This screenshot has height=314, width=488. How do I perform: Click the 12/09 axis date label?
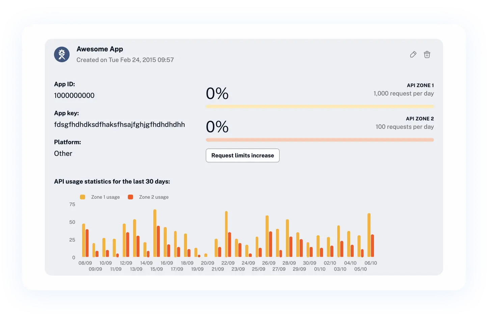pos(126,263)
